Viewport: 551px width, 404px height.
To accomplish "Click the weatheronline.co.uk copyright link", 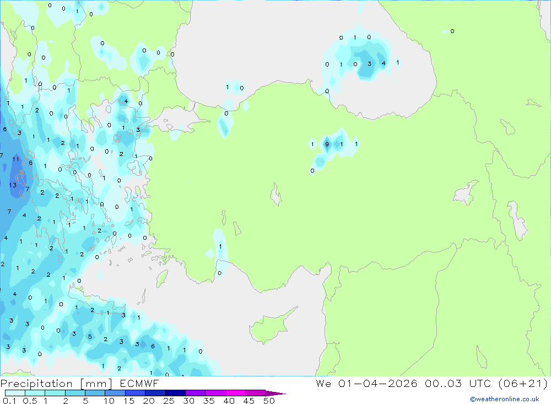I will (x=505, y=399).
